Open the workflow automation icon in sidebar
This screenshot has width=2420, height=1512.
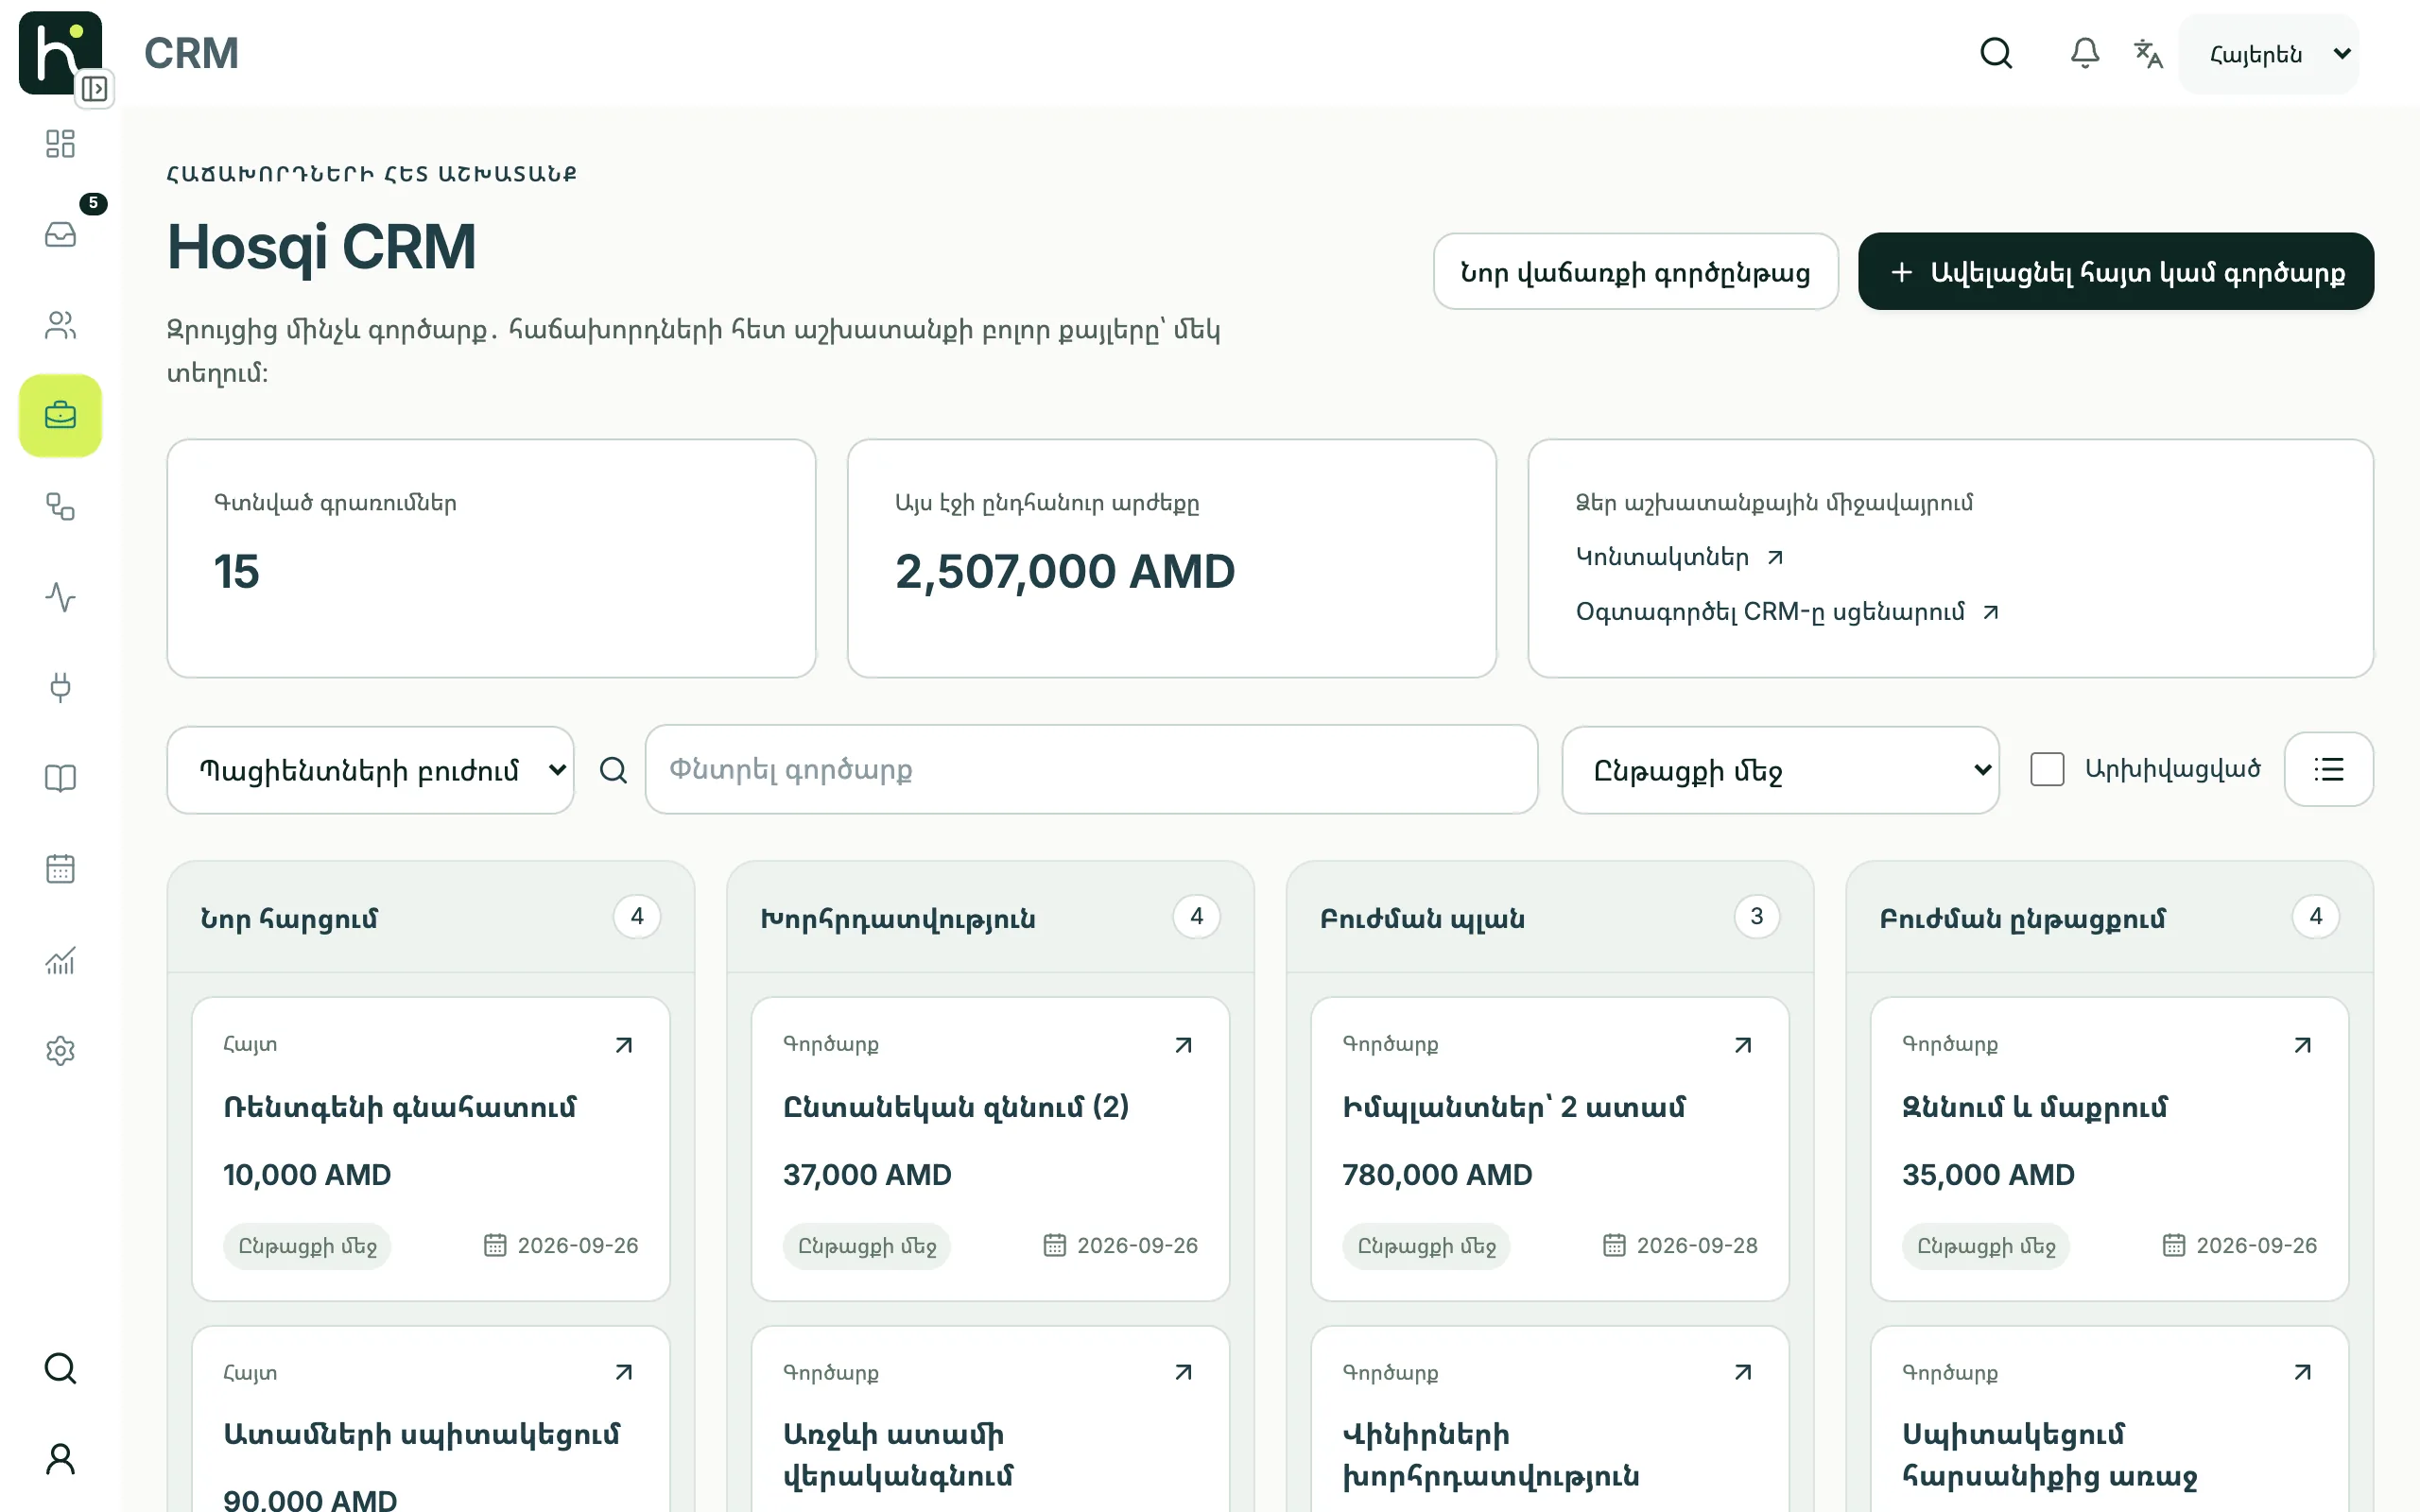pyautogui.click(x=60, y=507)
